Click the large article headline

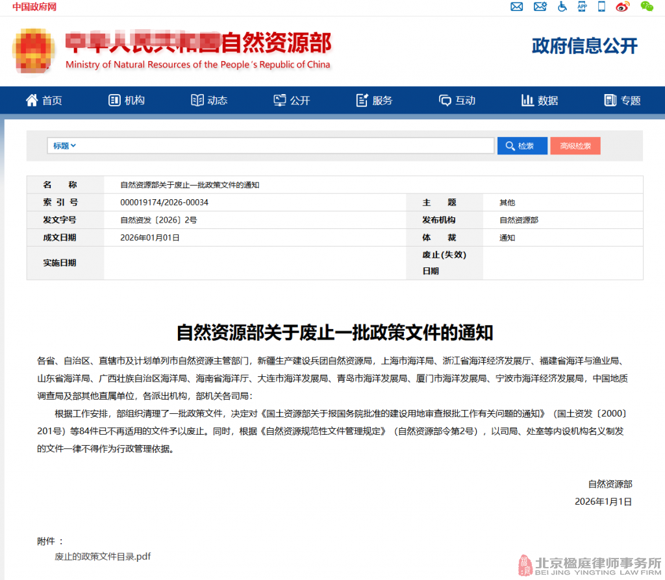pos(334,333)
